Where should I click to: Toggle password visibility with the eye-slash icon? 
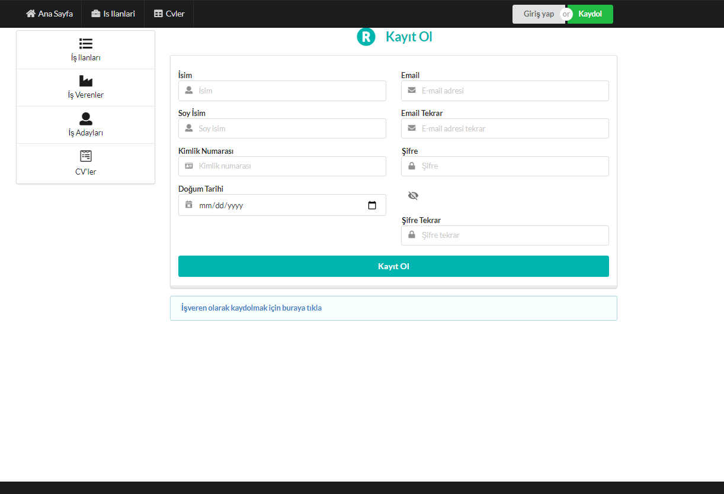(413, 195)
